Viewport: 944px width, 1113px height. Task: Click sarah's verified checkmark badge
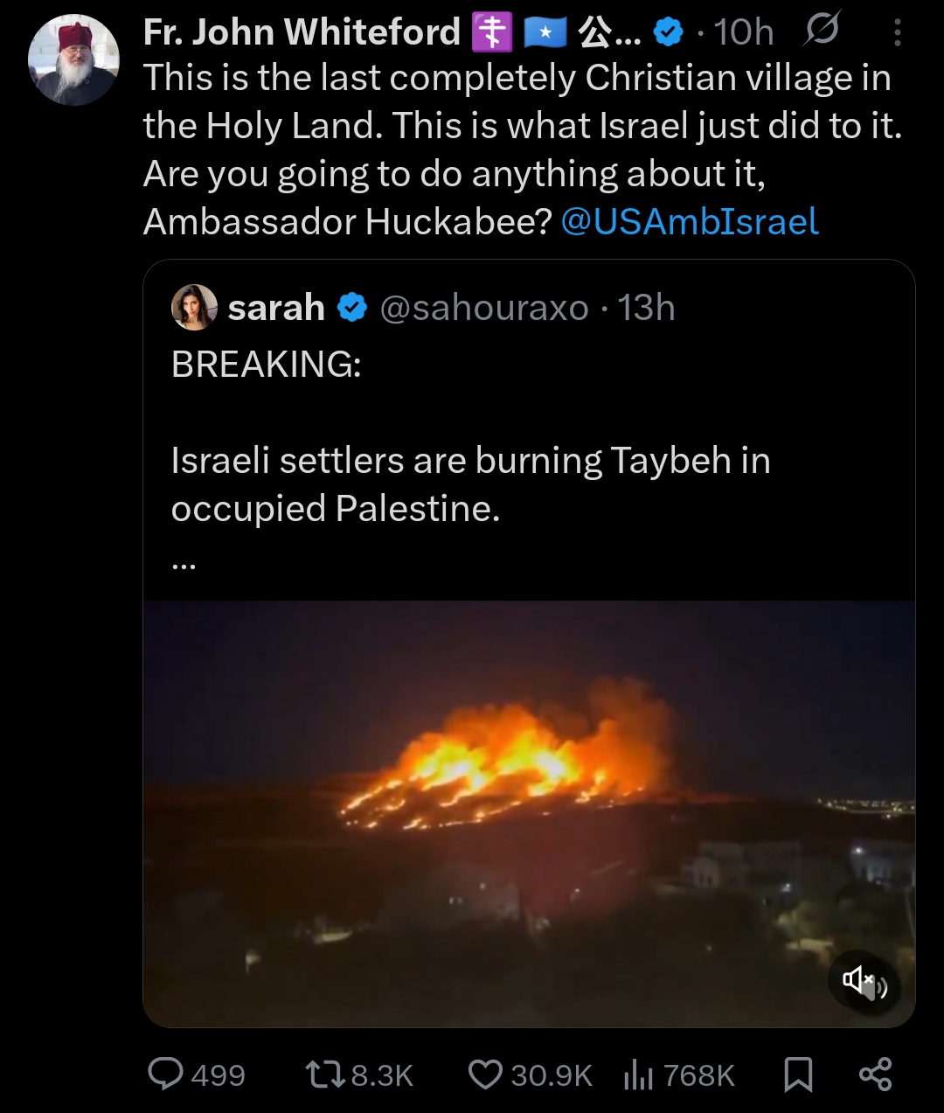(x=352, y=308)
